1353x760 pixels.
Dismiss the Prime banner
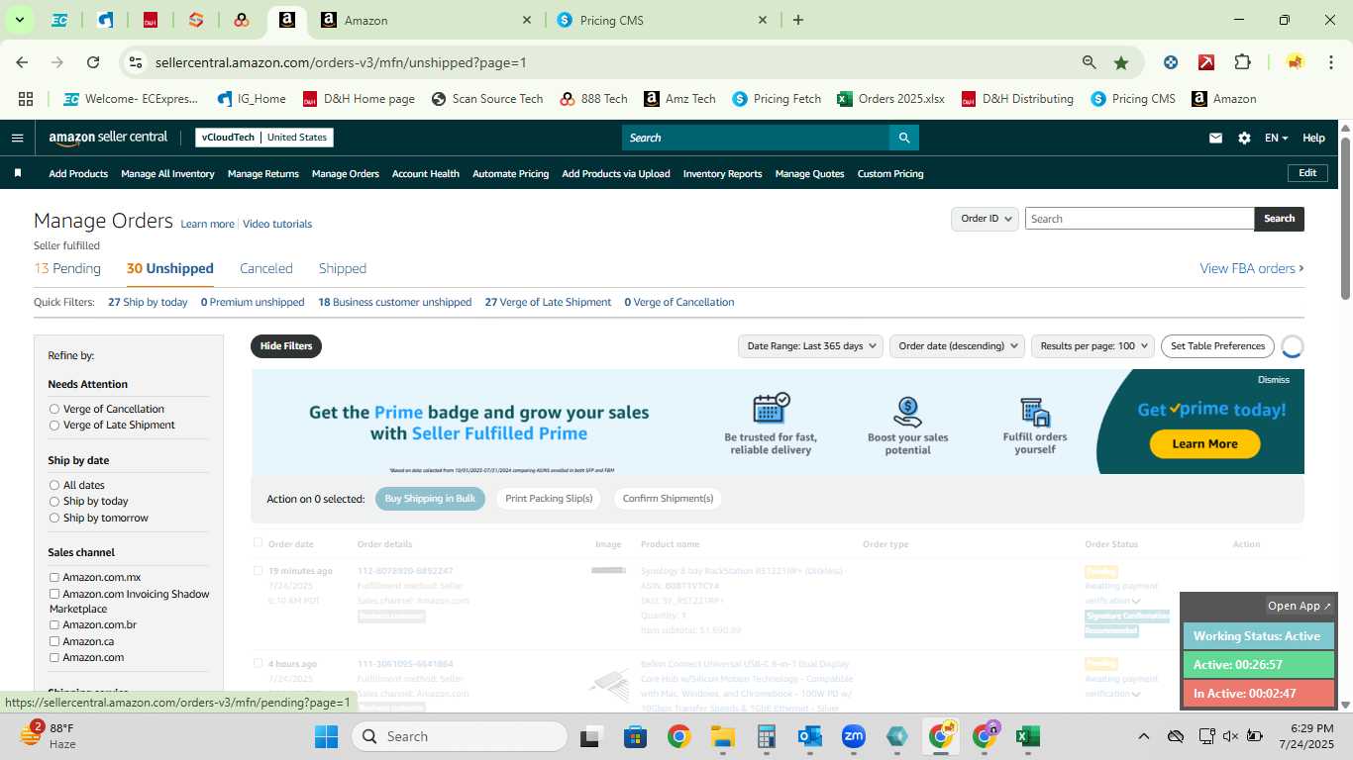(x=1274, y=380)
